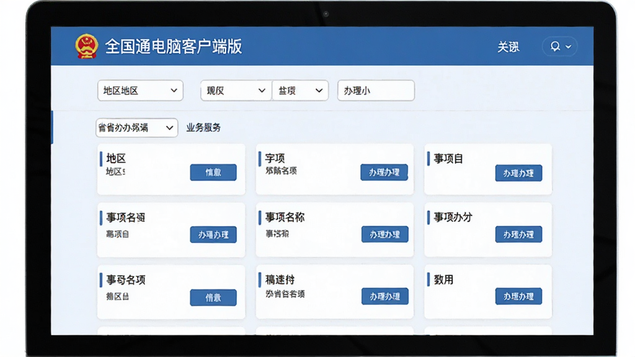Open the dropdown beside the 业务服务 tab
The image size is (635, 357).
(x=137, y=128)
